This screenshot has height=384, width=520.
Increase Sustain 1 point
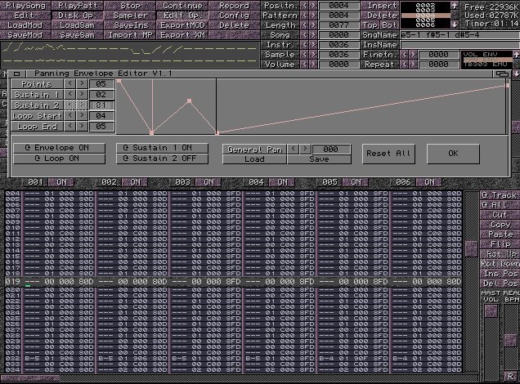tap(82, 95)
